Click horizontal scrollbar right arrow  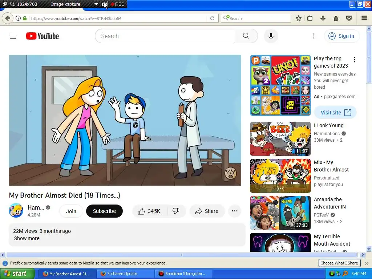point(363,255)
